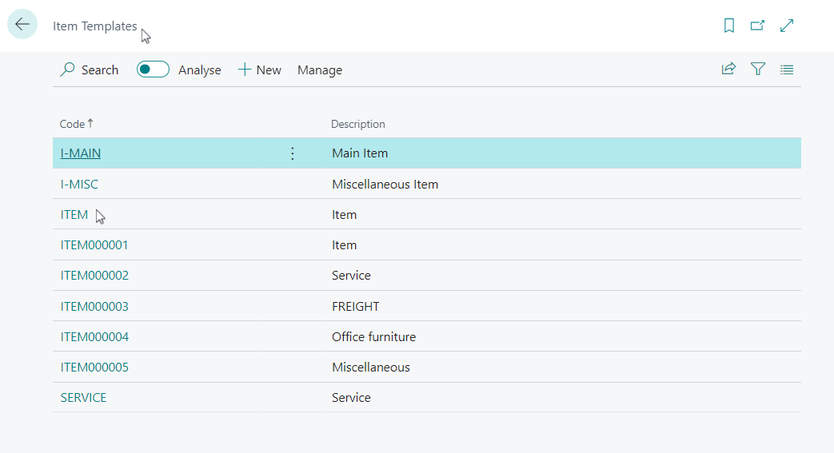Viewport: 834px width, 453px height.
Task: Open the ITEM000001 template link
Action: pyautogui.click(x=94, y=245)
